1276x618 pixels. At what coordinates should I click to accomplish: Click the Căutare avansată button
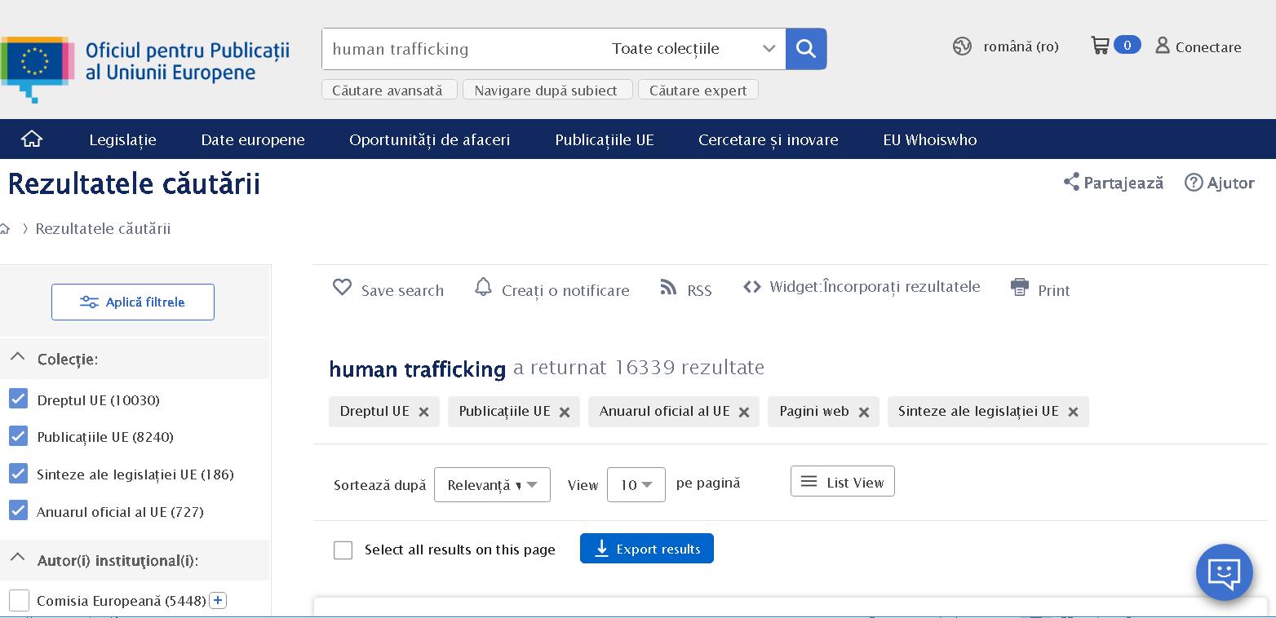(389, 90)
